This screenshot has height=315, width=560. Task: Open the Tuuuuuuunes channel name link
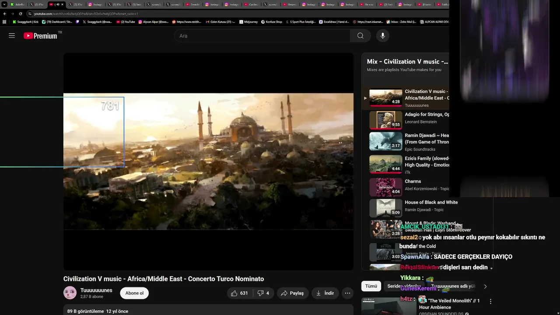tap(96, 290)
